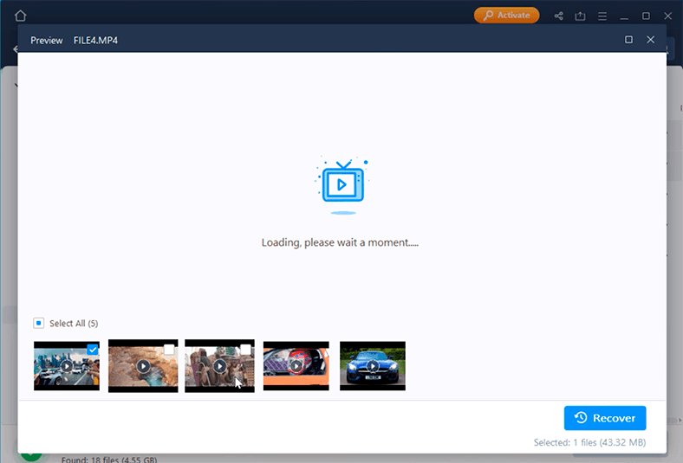Check the second video thumbnail checkbox
The image size is (683, 463).
[169, 350]
